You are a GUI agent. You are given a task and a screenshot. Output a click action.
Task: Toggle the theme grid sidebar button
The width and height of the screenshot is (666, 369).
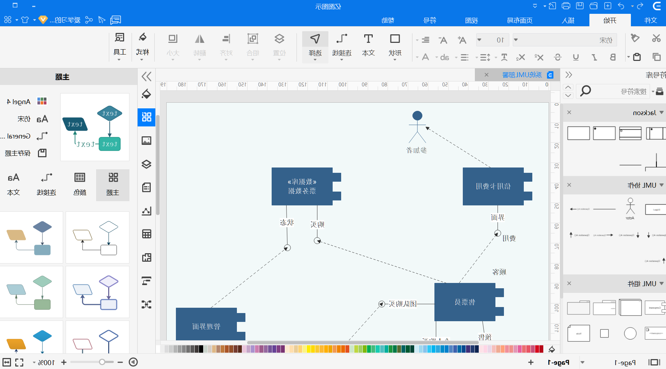click(146, 117)
